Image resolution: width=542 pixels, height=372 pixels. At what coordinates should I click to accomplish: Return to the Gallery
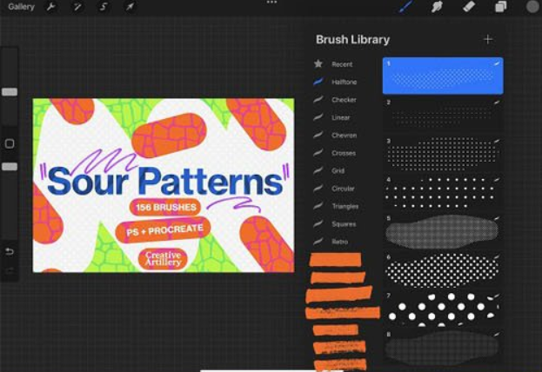21,7
